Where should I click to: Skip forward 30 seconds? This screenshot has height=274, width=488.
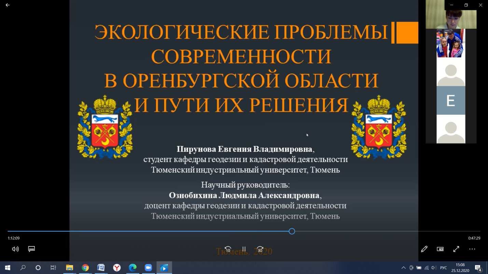click(x=260, y=249)
